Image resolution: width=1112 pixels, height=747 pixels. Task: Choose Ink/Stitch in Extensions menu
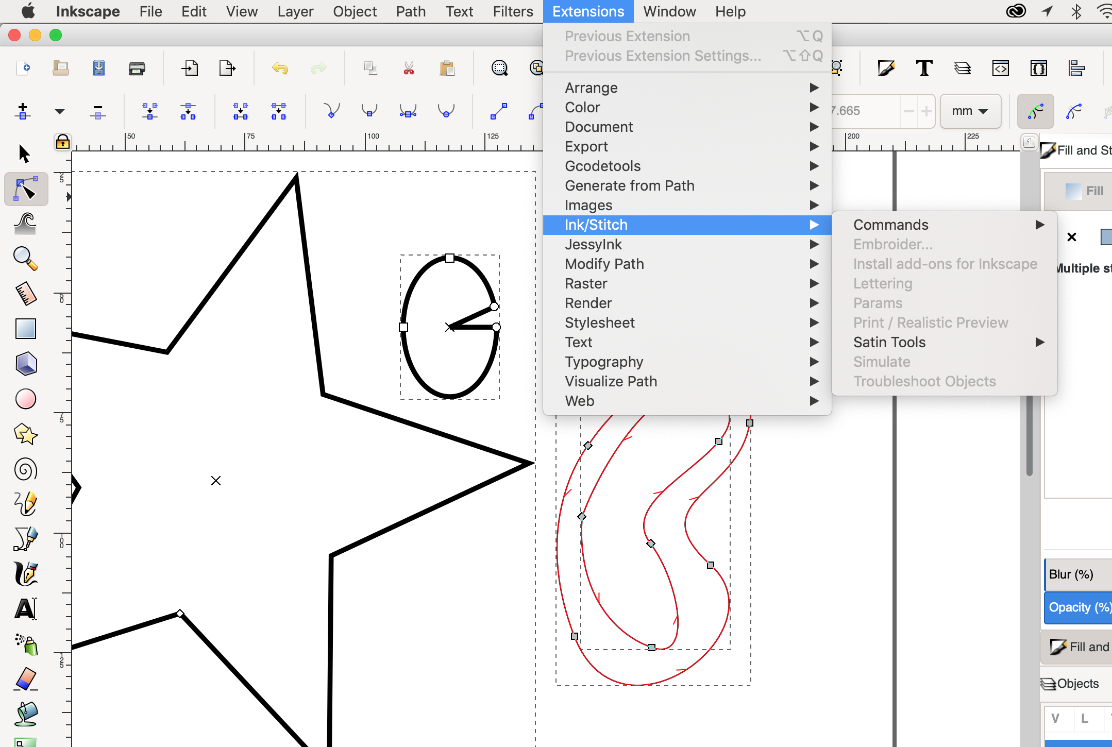[687, 225]
